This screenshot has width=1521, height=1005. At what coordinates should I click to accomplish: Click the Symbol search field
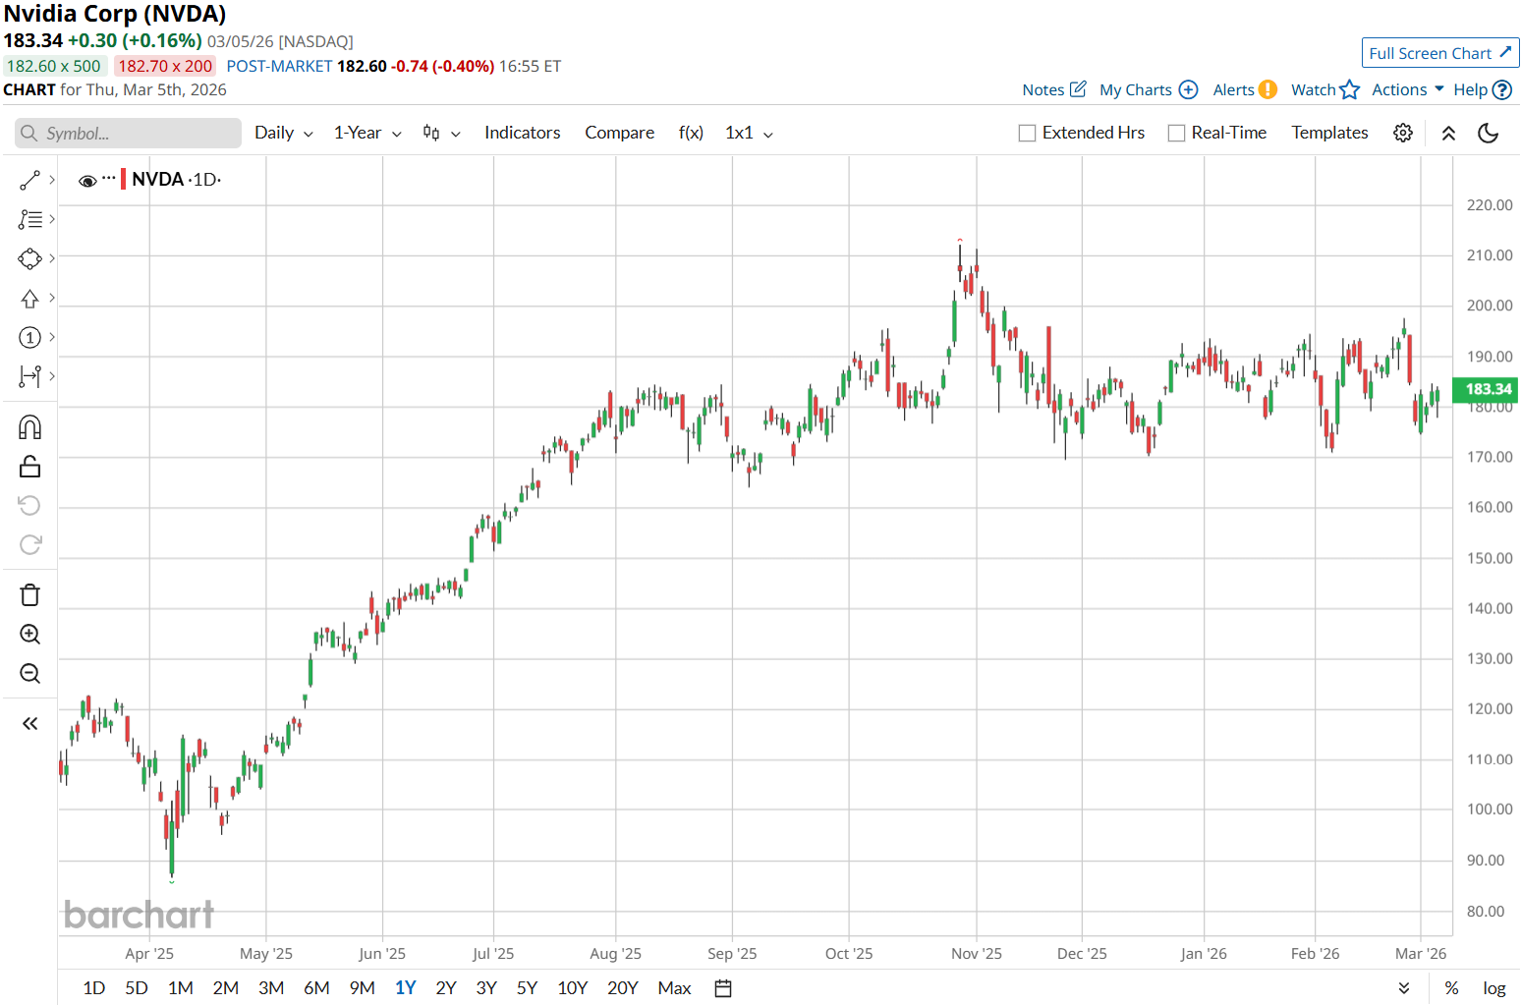[x=129, y=133]
